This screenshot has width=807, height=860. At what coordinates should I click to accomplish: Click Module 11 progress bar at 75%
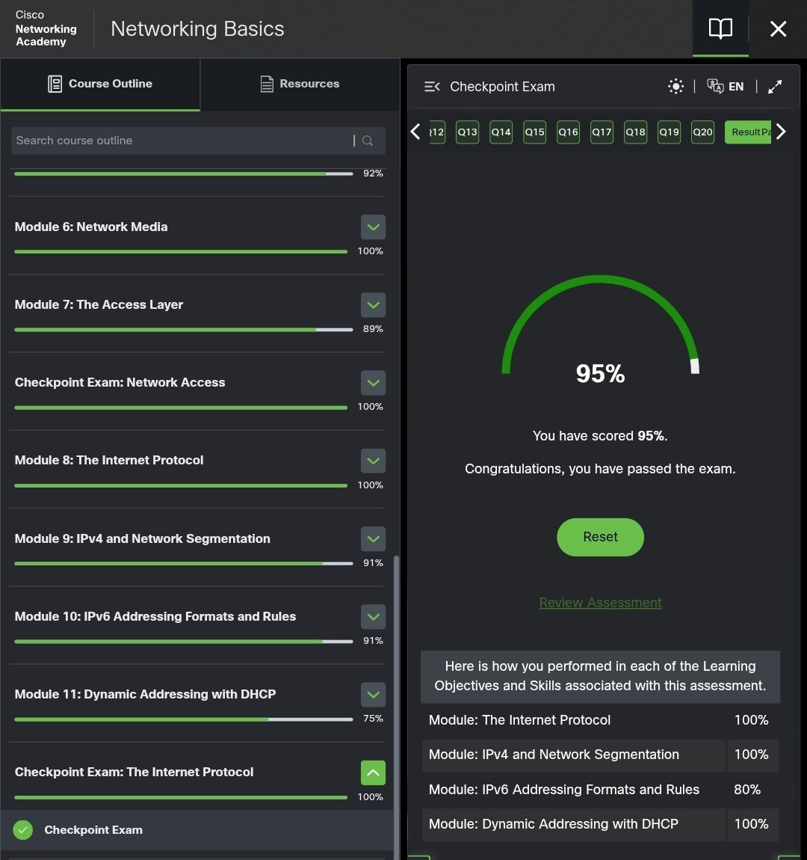184,719
